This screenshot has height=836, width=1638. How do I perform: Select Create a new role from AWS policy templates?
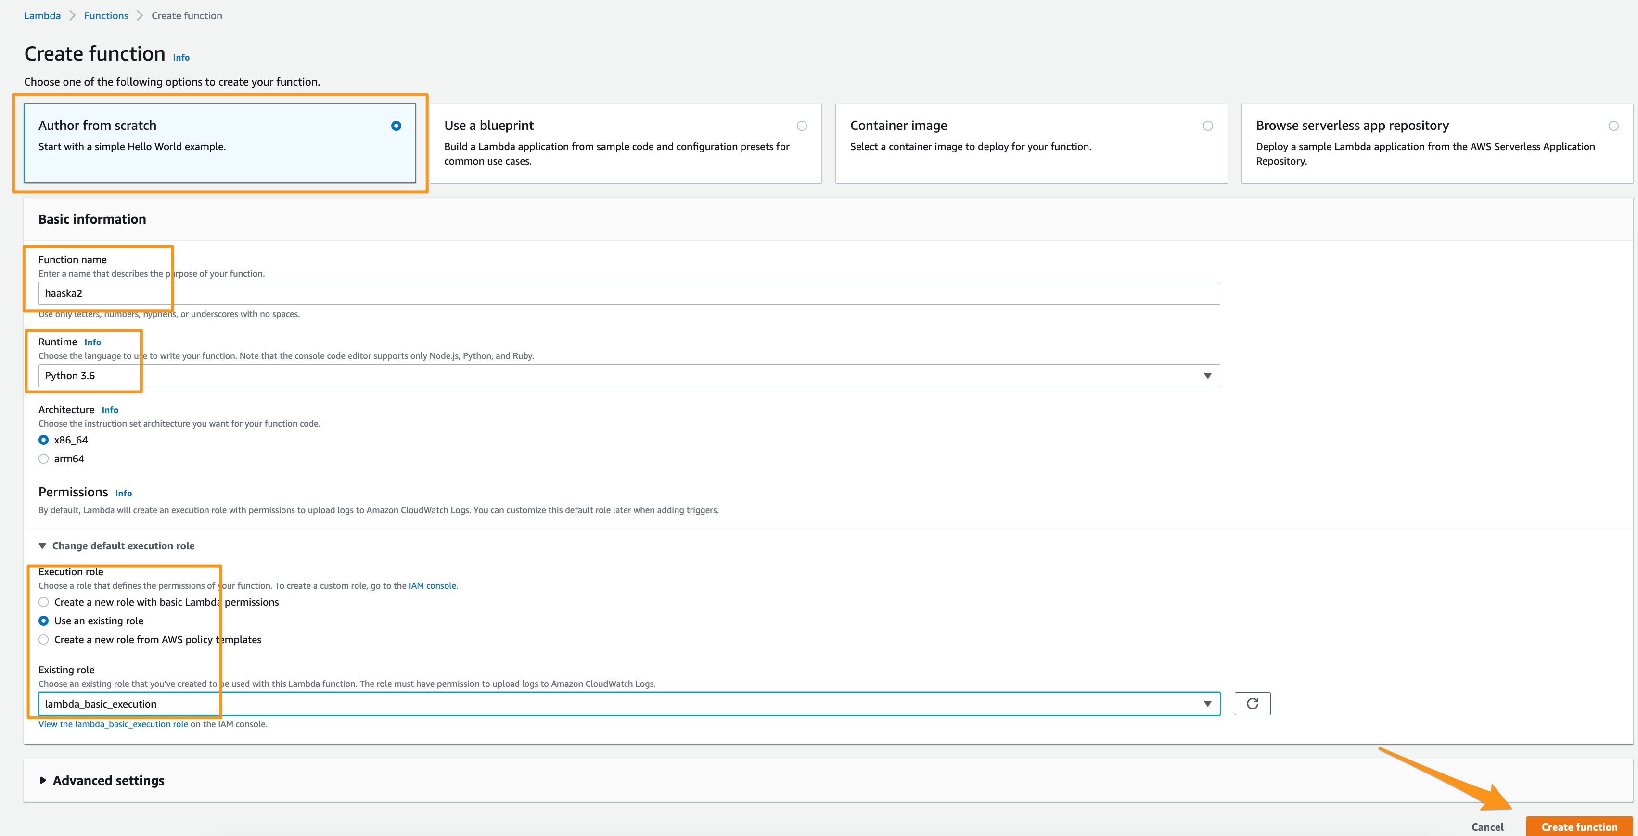click(x=43, y=640)
